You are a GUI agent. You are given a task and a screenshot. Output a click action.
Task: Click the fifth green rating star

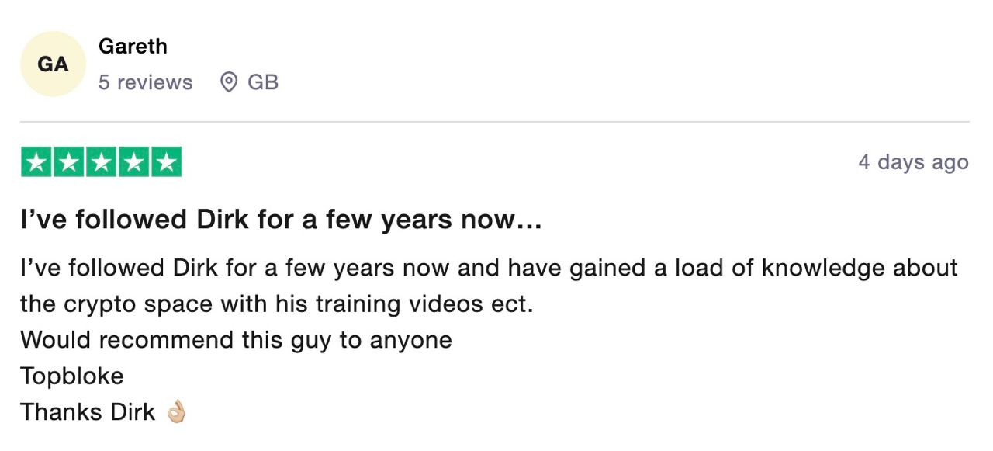[x=166, y=161]
